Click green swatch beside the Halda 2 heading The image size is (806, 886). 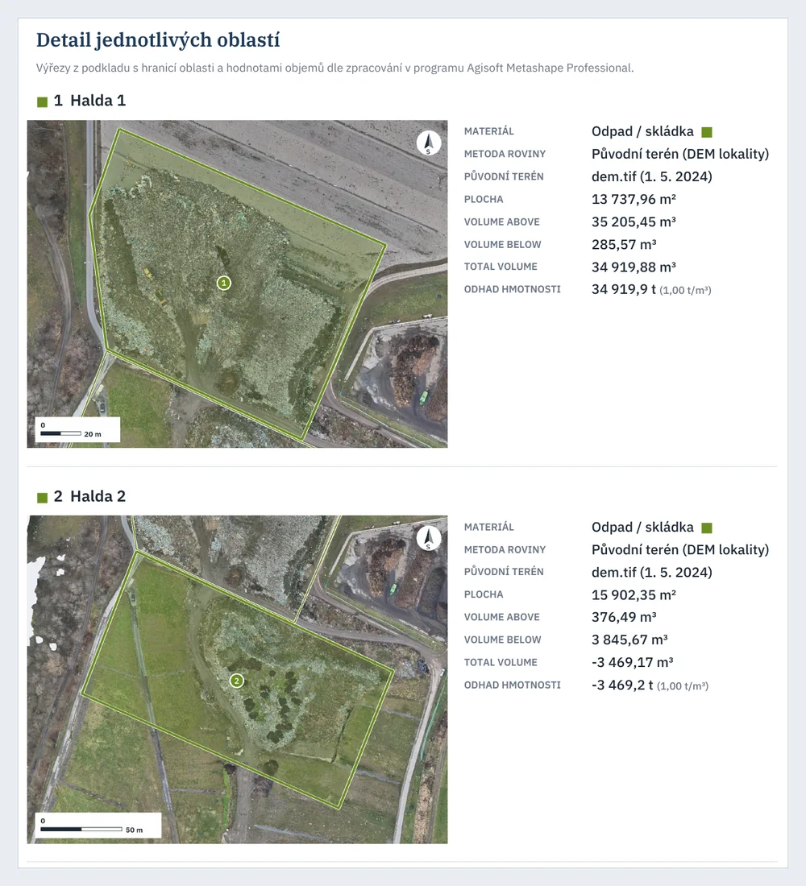42,497
